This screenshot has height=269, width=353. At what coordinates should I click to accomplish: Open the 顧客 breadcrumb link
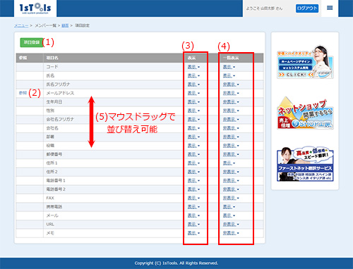65,25
